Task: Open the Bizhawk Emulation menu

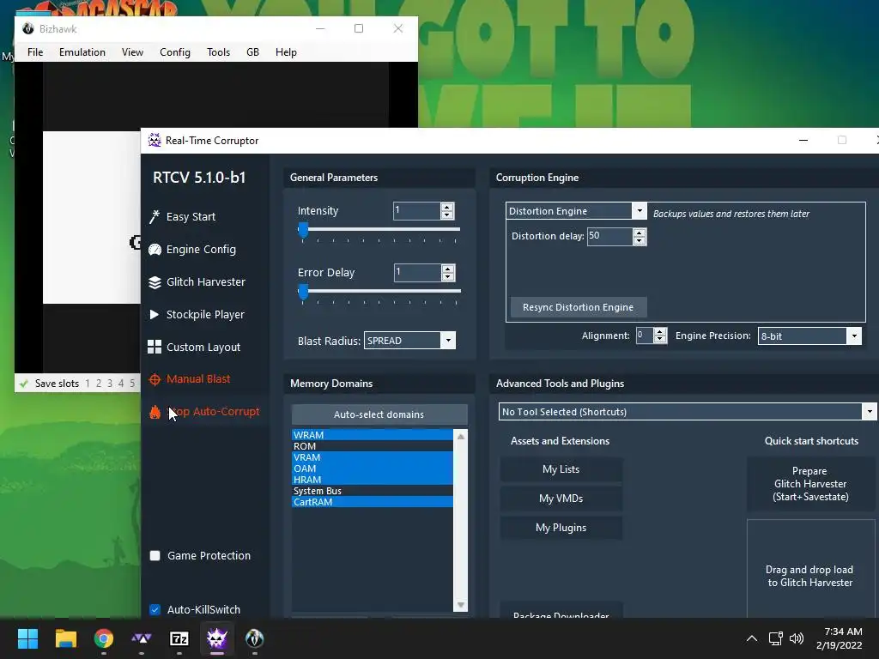Action: (82, 52)
